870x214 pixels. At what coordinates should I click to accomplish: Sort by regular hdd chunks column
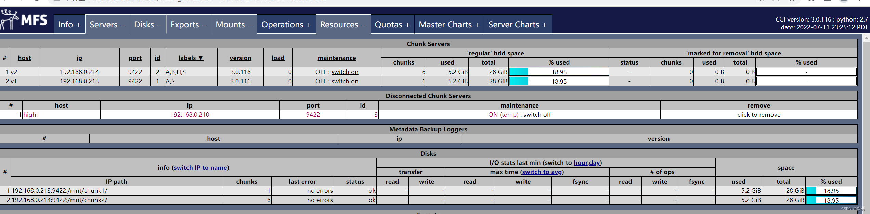[404, 62]
